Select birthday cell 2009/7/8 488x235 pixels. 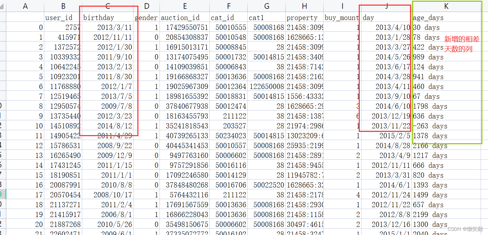pos(108,106)
